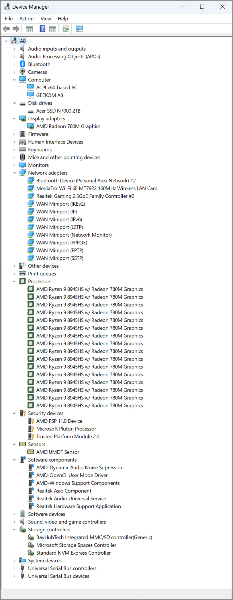Click Scan for hardware changes monitor icon
The height and width of the screenshot is (600, 233).
[x=79, y=29]
